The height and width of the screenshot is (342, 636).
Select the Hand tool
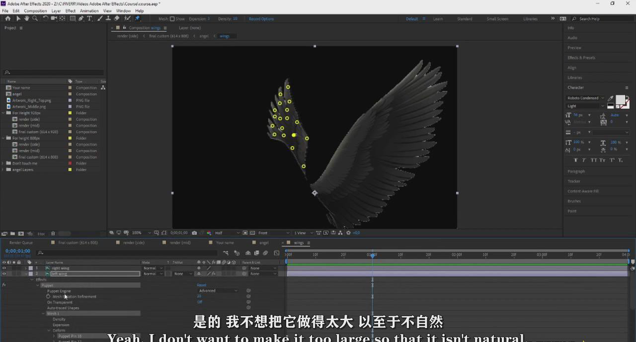(x=26, y=18)
